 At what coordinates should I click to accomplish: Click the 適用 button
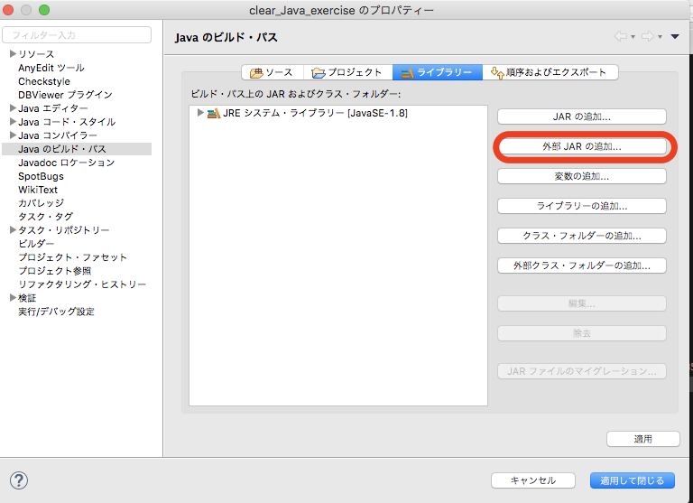[643, 439]
